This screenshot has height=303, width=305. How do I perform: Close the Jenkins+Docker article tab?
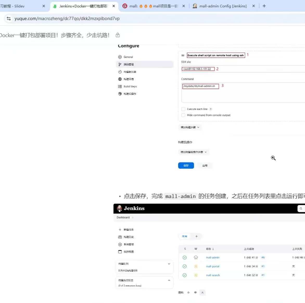pos(114,6)
